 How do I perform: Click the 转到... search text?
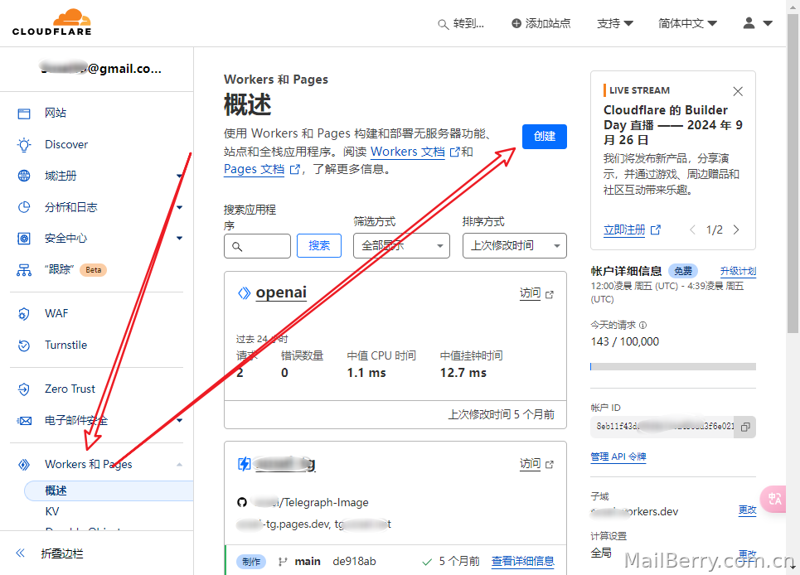click(468, 23)
